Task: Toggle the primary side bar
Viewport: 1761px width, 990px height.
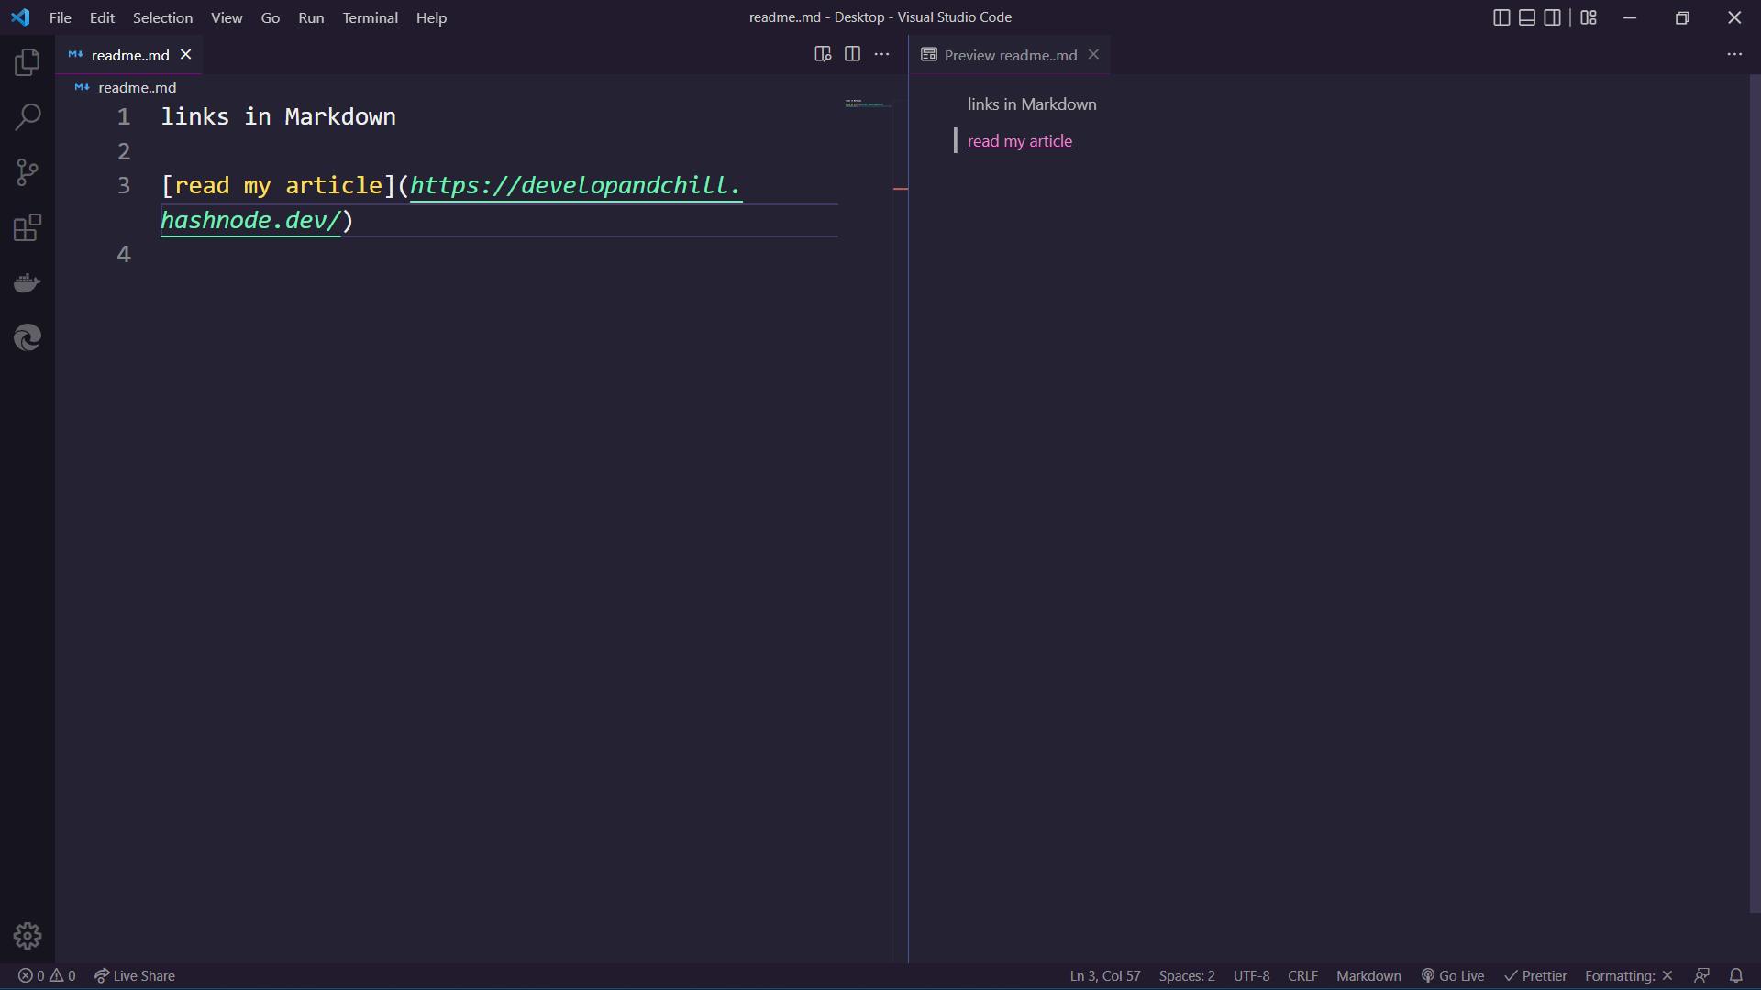Action: (1501, 17)
